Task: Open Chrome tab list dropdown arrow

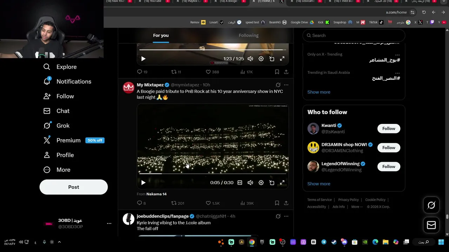Action: [444, 1]
